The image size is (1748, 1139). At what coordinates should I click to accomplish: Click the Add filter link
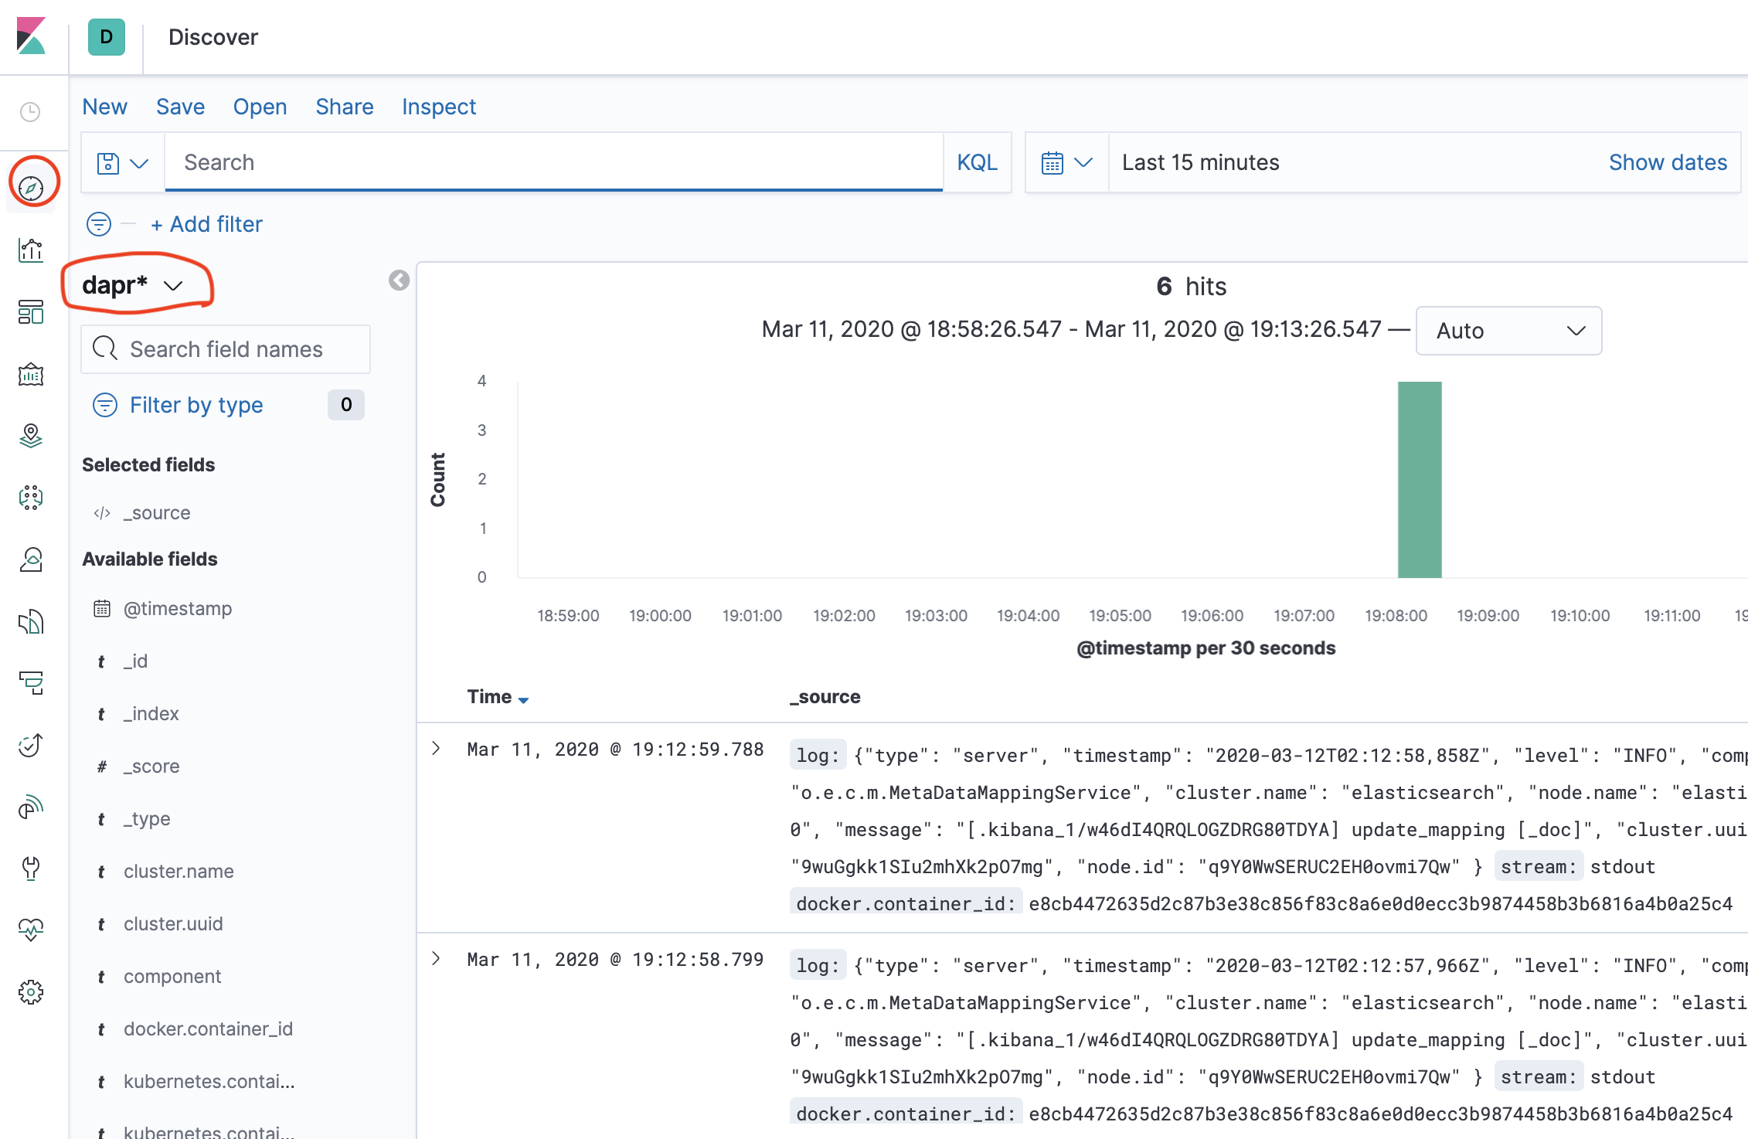pyautogui.click(x=207, y=224)
